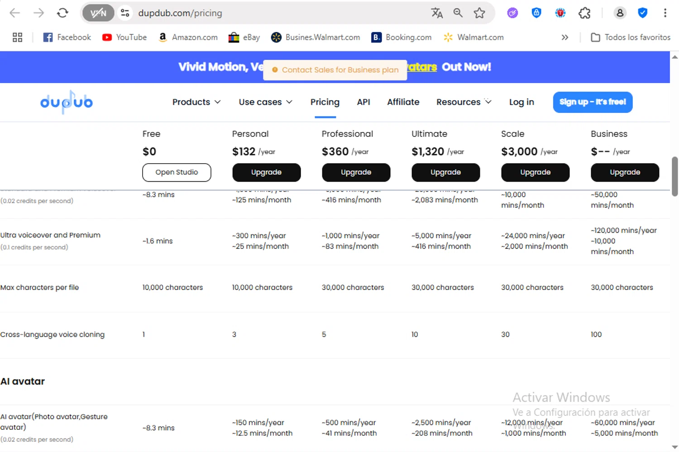The height and width of the screenshot is (452, 679).
Task: Open the Booking.com bookmark
Action: point(401,38)
